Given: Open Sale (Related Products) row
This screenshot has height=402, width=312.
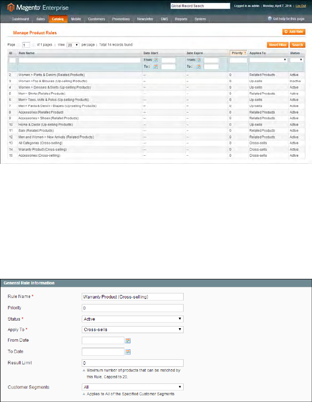Looking at the screenshot, I should (157, 131).
